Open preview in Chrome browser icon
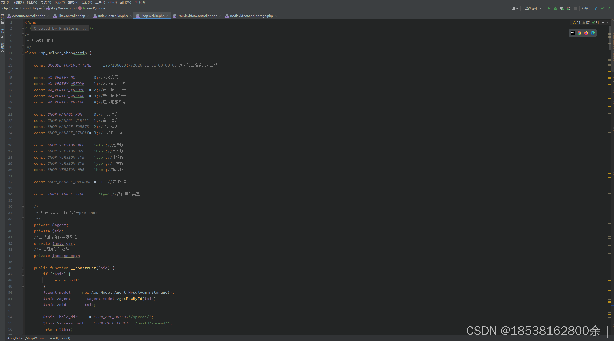The height and width of the screenshot is (341, 614). [579, 33]
